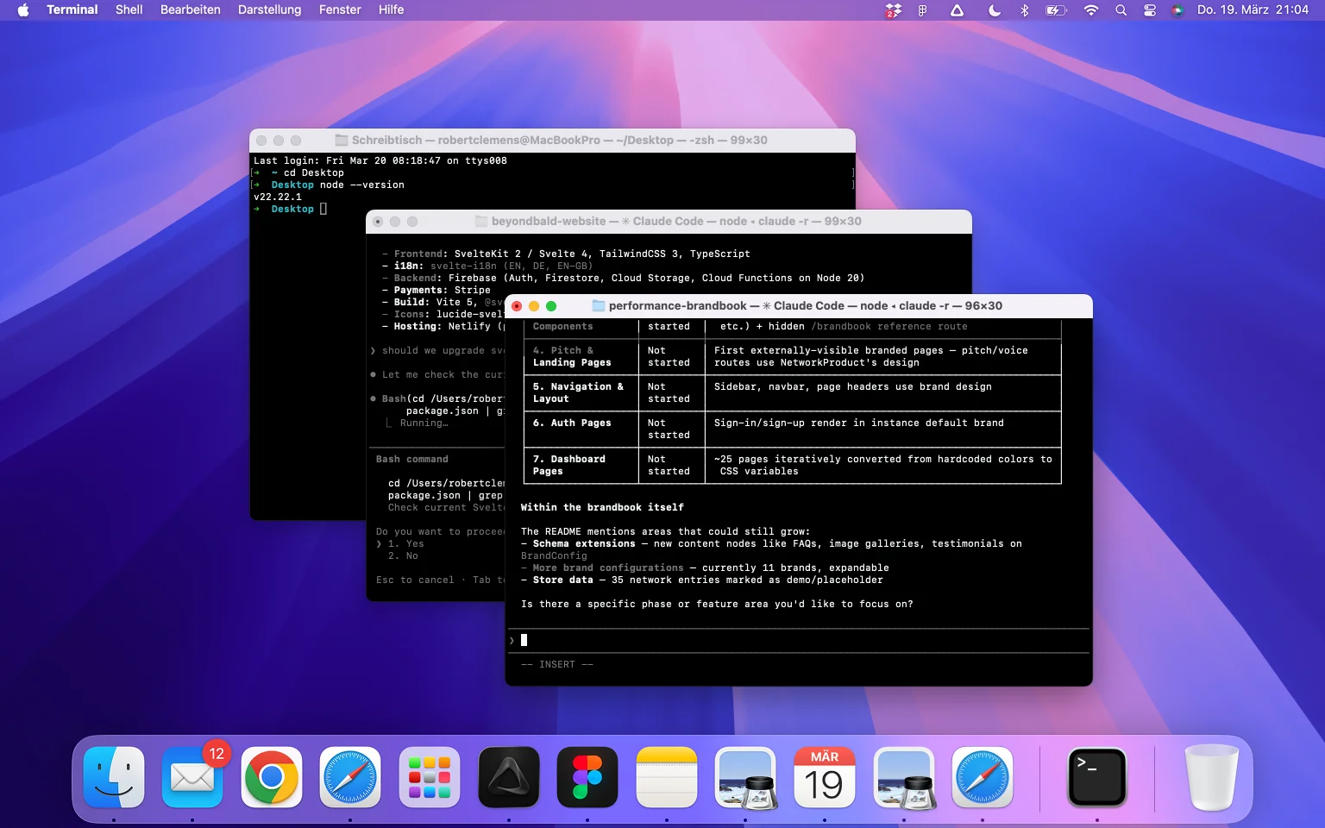Open the Trash in the dock
The width and height of the screenshot is (1325, 828).
1211,777
